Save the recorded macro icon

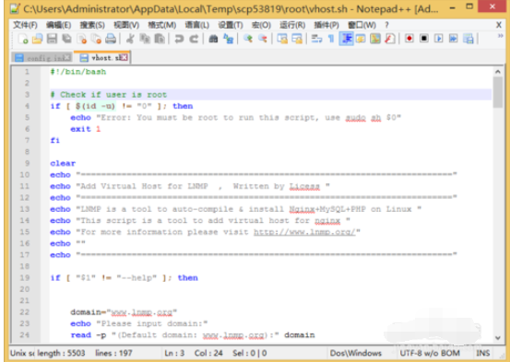click(x=468, y=39)
